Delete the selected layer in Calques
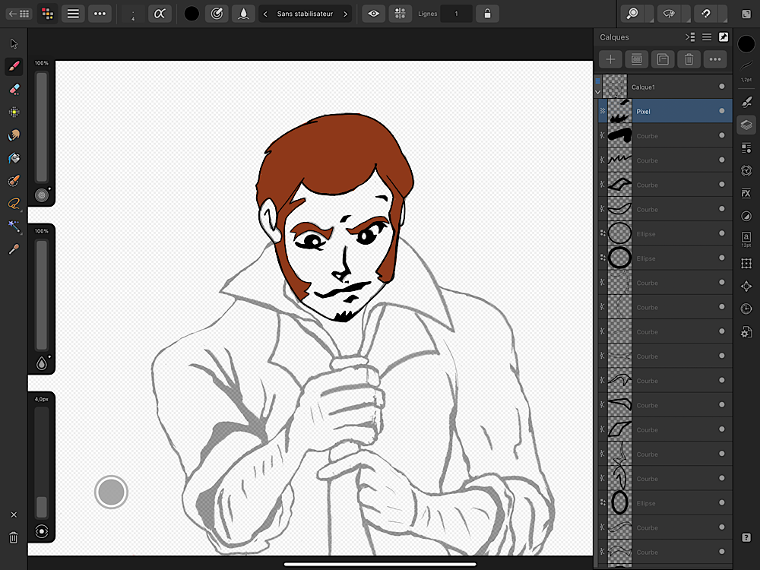 point(689,59)
